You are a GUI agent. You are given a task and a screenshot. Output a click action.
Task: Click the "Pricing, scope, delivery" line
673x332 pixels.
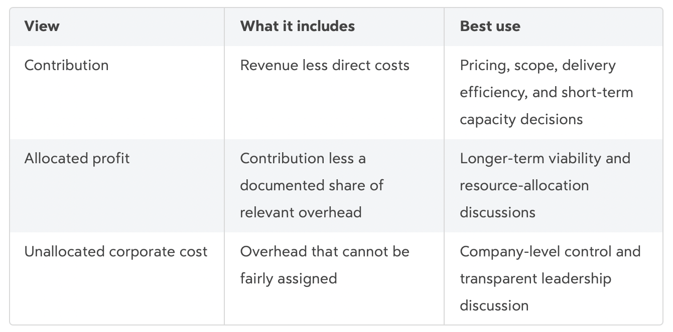(x=537, y=65)
